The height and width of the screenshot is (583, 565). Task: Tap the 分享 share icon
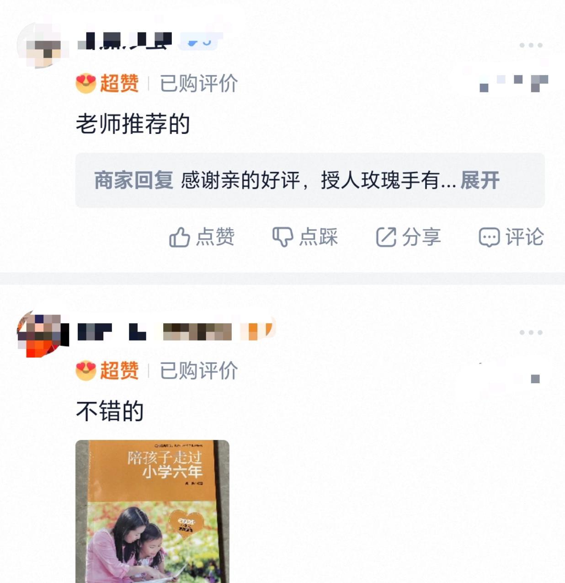386,237
